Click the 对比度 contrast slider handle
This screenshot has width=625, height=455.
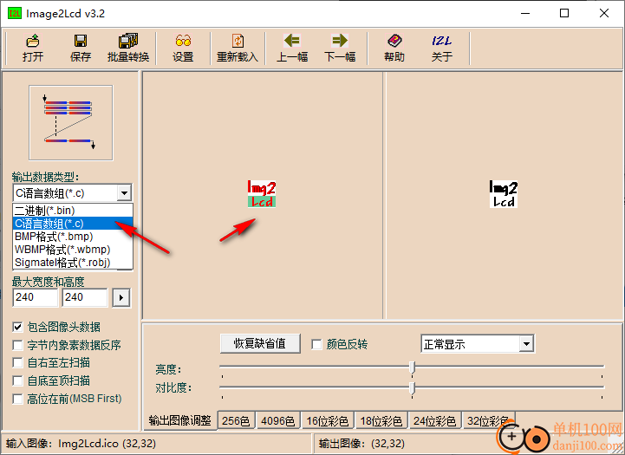pos(412,388)
